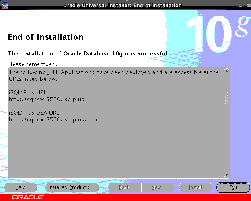The image size is (251, 201).
Task: Click the disabled Install button
Action: (195, 187)
